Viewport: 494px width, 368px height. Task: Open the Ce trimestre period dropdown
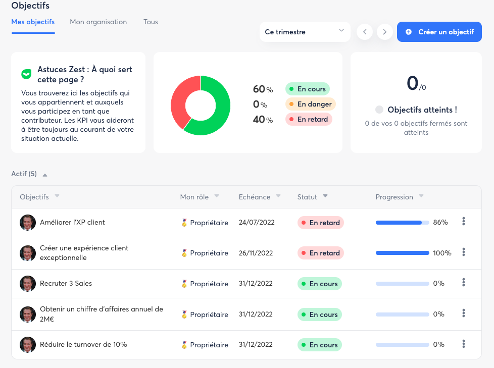coord(305,32)
